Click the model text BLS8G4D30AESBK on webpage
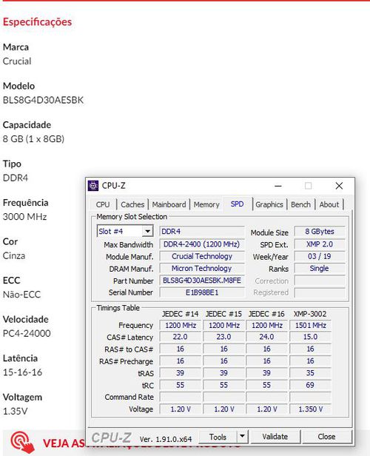The width and height of the screenshot is (370, 456). (x=43, y=100)
